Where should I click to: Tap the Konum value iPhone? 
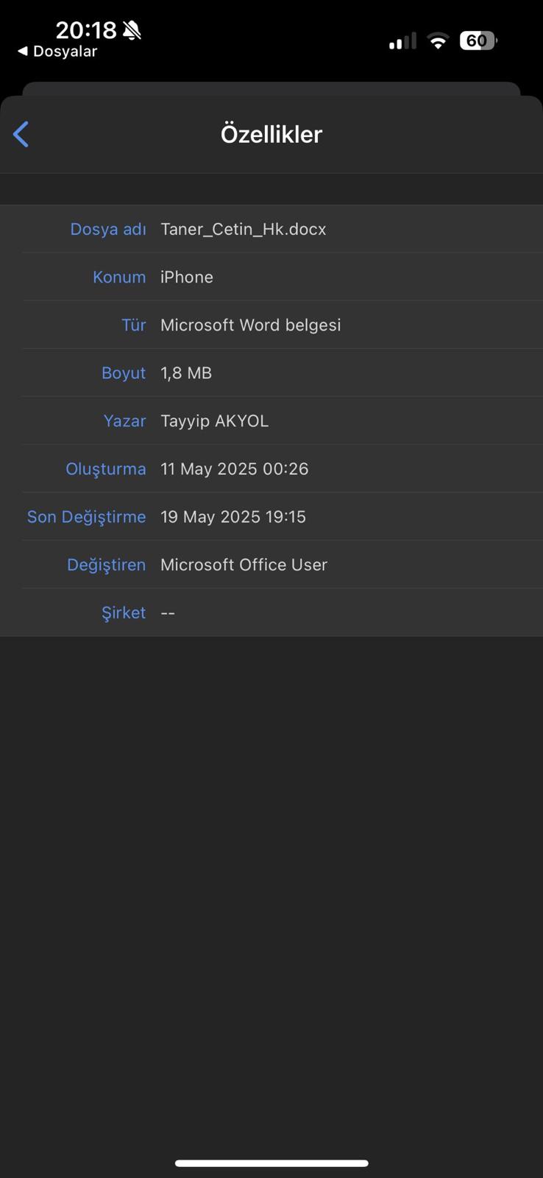click(187, 277)
